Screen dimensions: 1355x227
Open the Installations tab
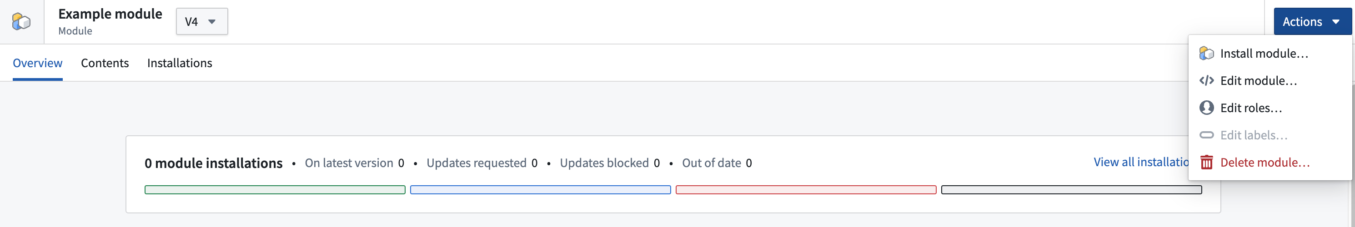179,63
